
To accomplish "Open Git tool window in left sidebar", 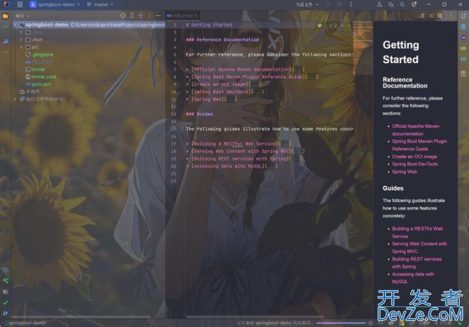I will point(5,314).
